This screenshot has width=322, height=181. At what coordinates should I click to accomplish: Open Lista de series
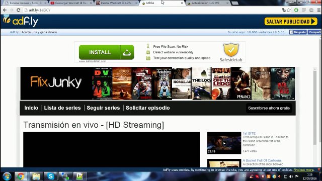pyautogui.click(x=62, y=108)
